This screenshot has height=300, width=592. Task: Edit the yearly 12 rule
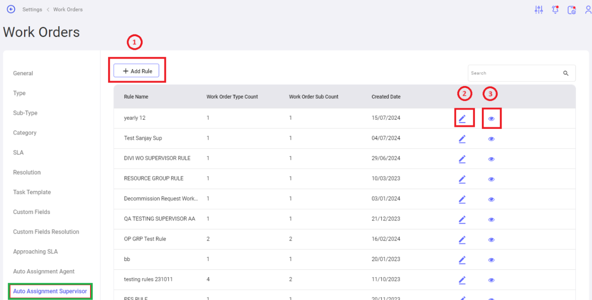(462, 118)
